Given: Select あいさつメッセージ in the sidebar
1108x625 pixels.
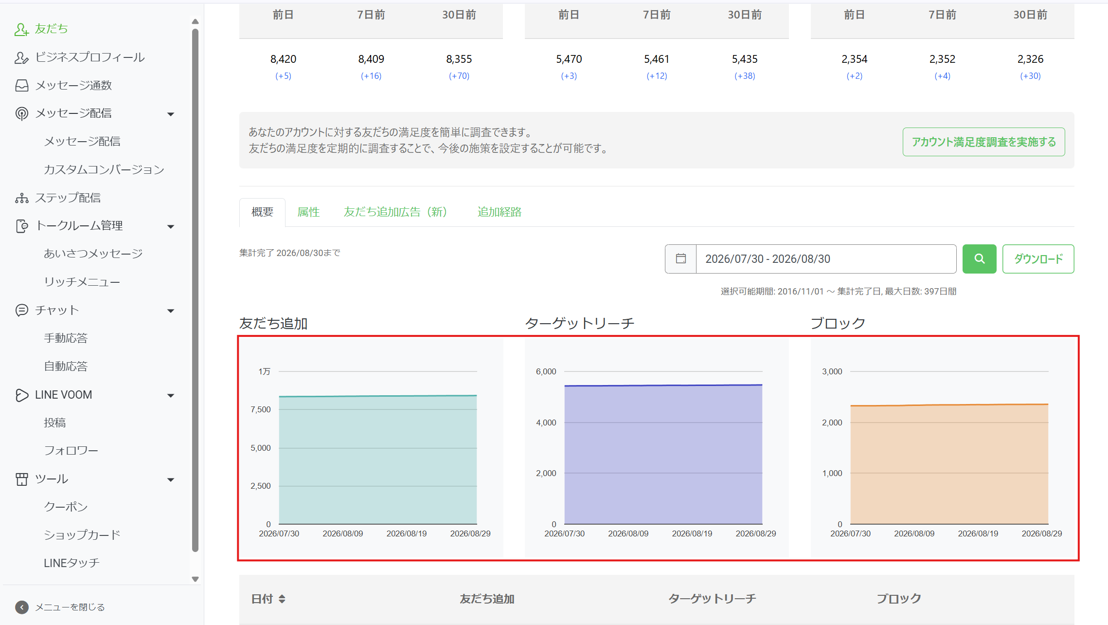Looking at the screenshot, I should coord(93,254).
